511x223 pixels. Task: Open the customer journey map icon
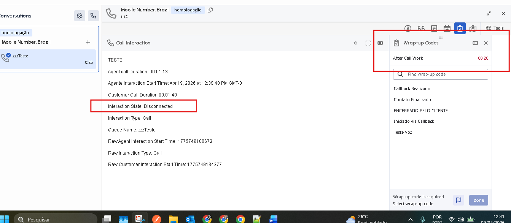tap(473, 28)
